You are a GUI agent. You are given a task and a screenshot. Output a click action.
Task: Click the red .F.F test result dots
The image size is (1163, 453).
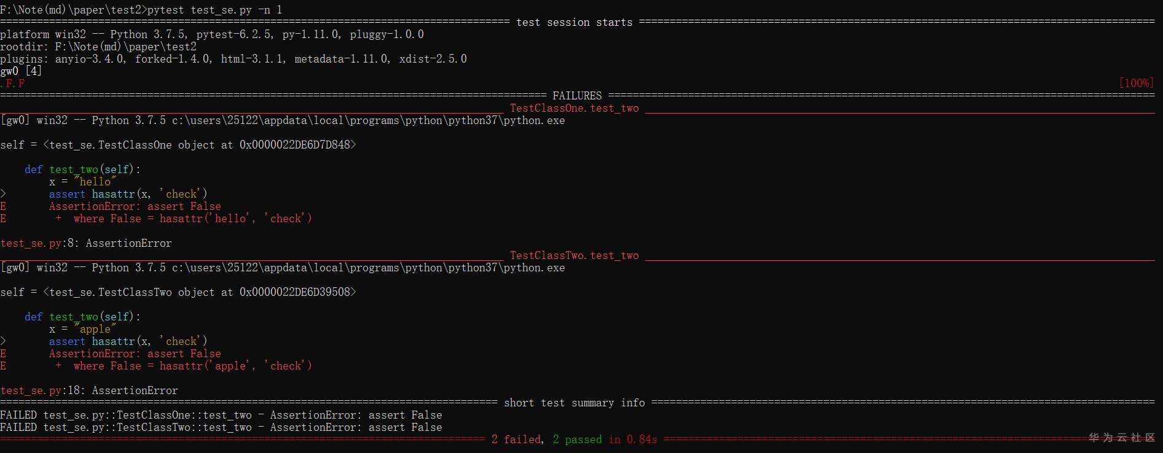(13, 83)
